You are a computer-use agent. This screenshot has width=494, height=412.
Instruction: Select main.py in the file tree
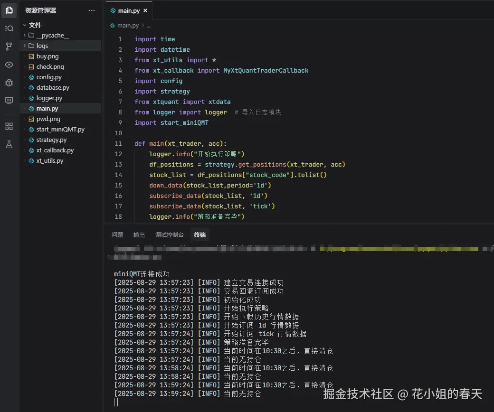click(x=60, y=108)
